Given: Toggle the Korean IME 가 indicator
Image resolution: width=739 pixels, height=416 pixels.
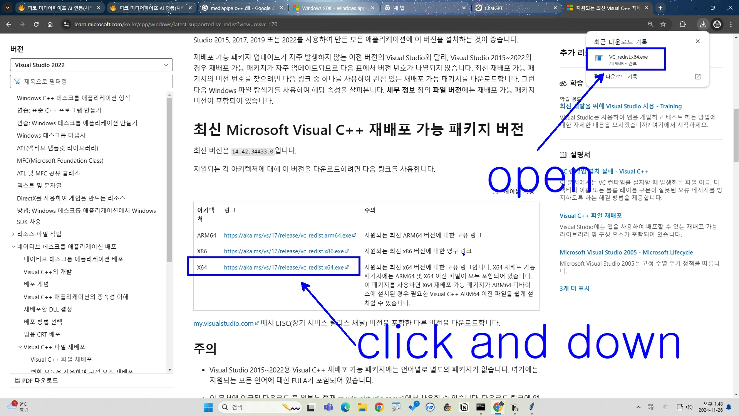Looking at the screenshot, I should click(651, 407).
